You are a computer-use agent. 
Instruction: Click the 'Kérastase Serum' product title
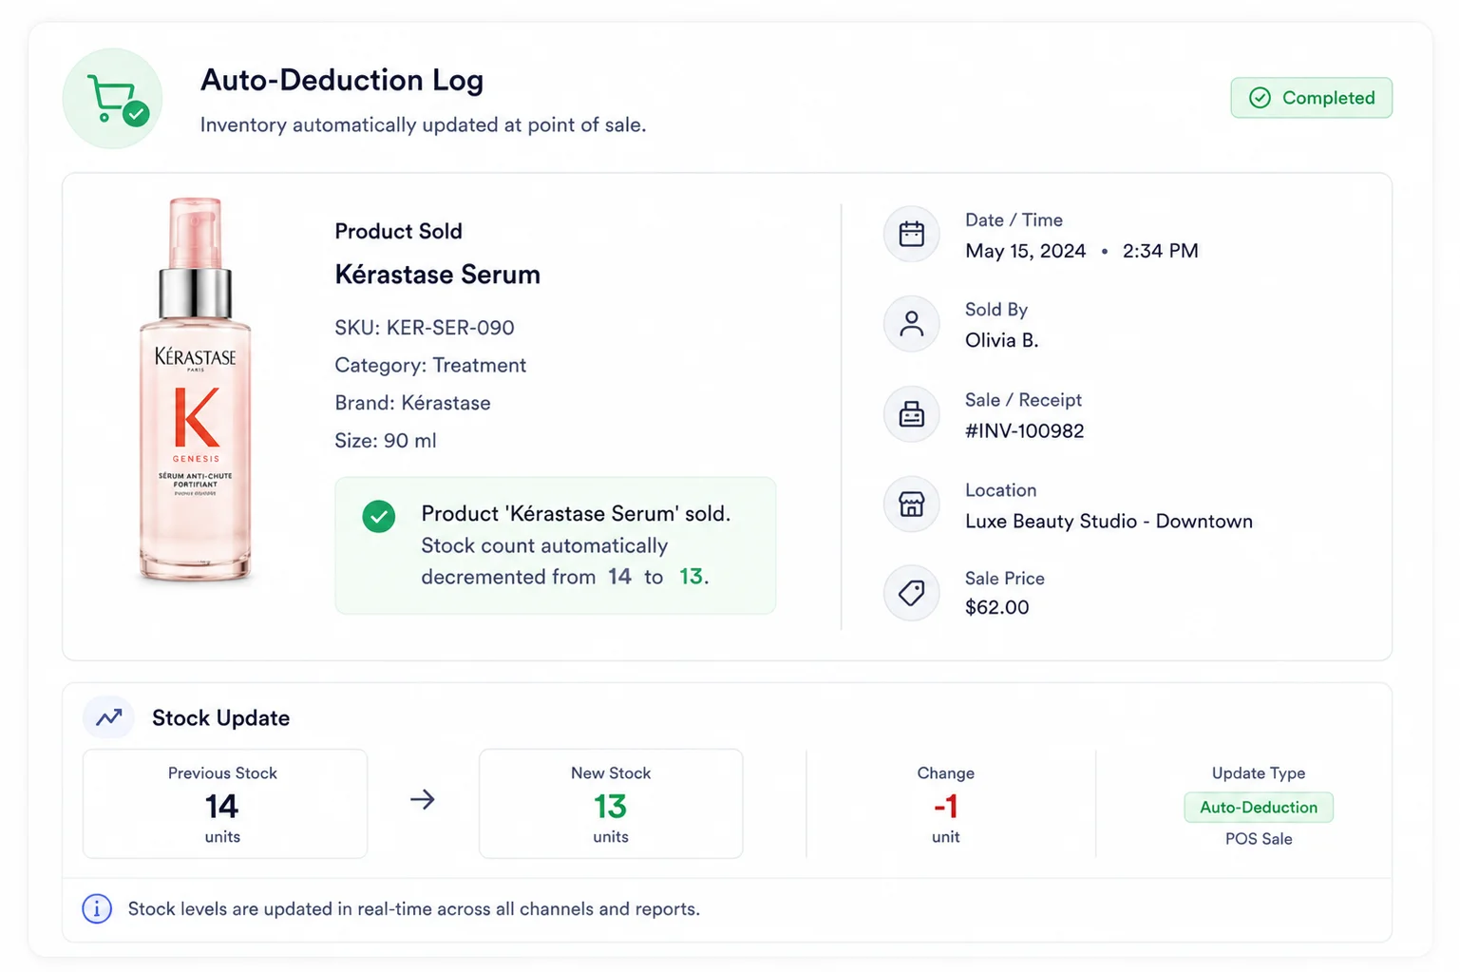pos(437,275)
